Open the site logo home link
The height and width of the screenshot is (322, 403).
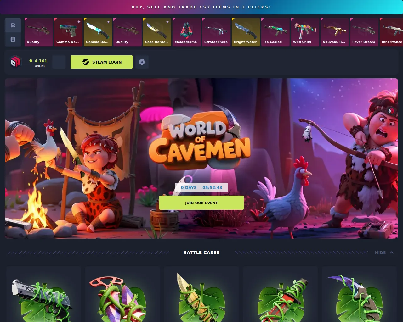coord(15,62)
